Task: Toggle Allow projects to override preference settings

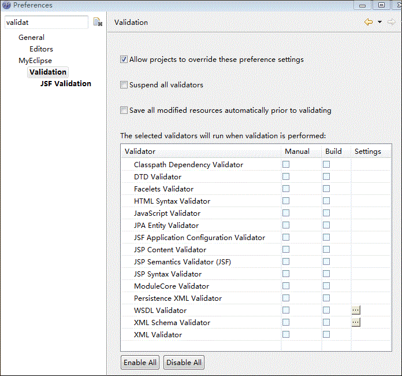Action: tap(124, 60)
